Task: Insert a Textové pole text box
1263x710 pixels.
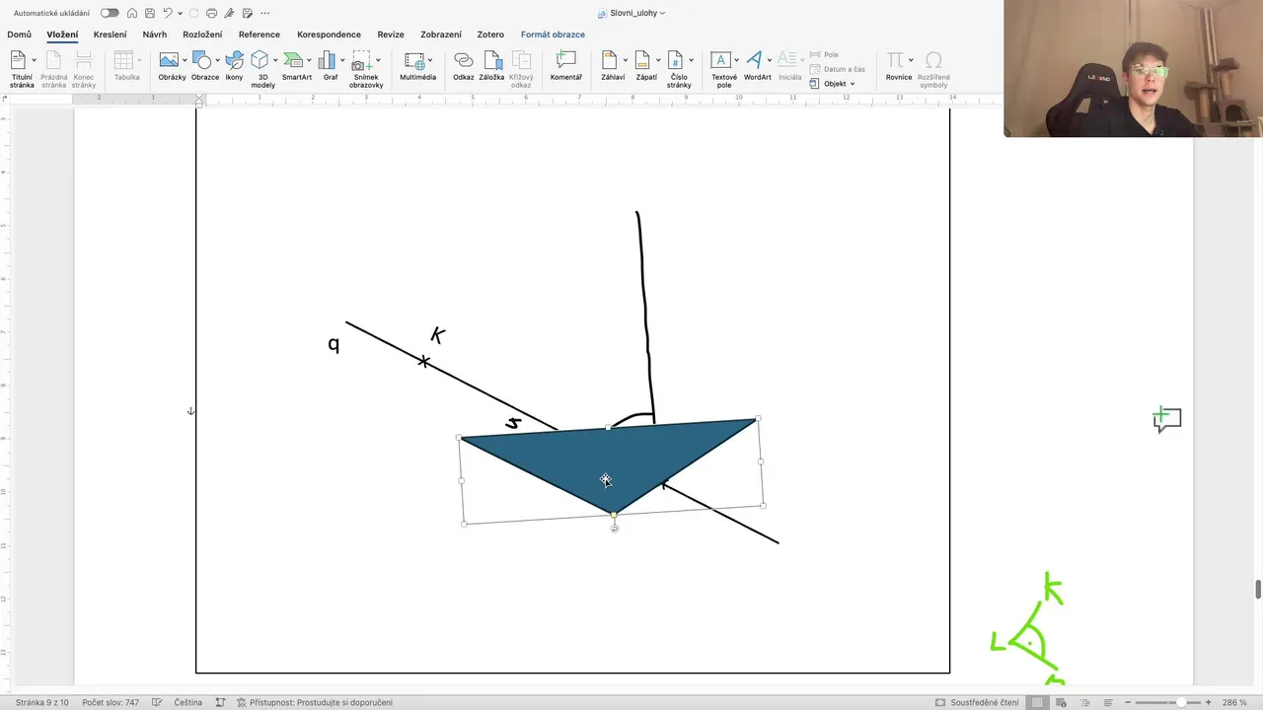Action: coord(720,61)
